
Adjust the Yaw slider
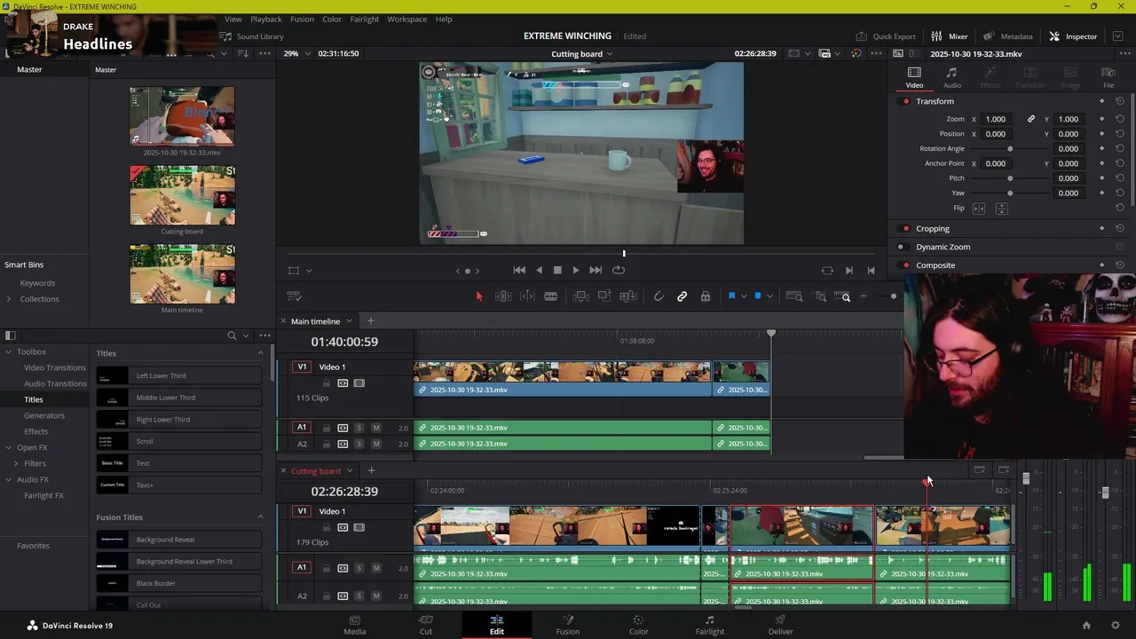click(x=1010, y=193)
